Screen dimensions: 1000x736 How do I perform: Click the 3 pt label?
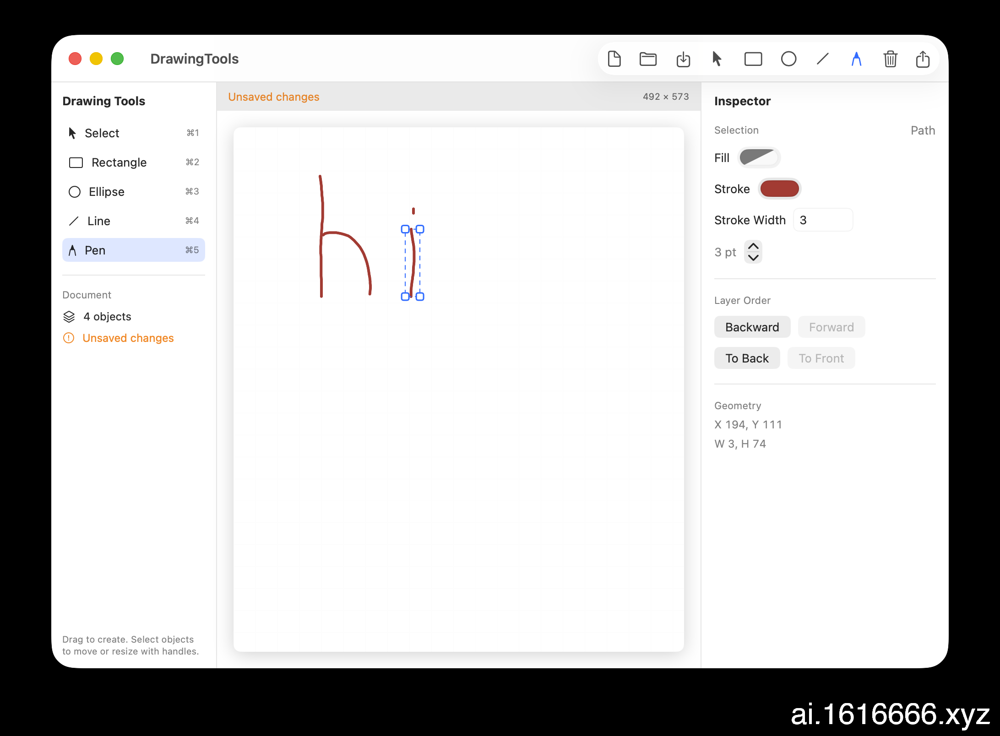[x=725, y=252]
